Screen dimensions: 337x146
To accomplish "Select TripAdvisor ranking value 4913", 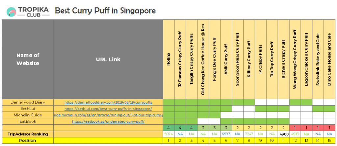I will 295,134.
